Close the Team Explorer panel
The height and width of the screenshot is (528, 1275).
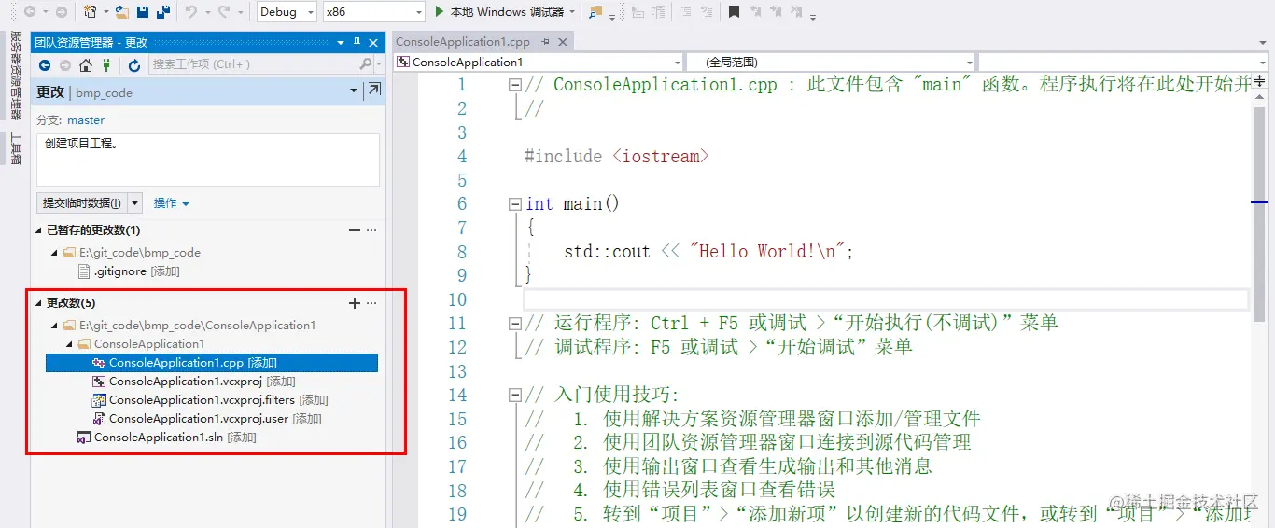pyautogui.click(x=373, y=42)
